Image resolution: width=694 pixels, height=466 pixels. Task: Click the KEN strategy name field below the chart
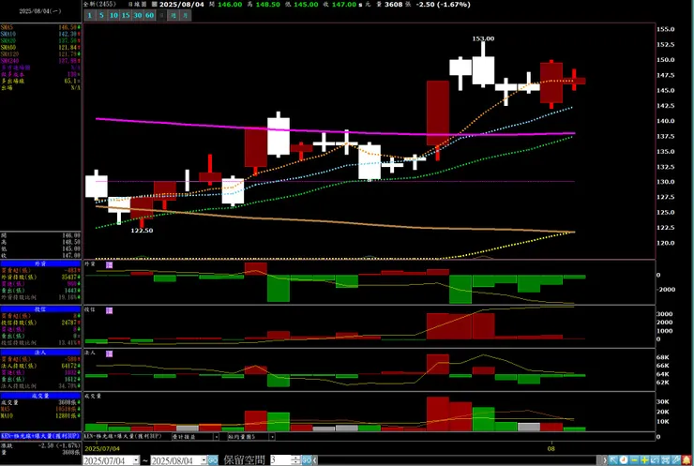point(127,437)
